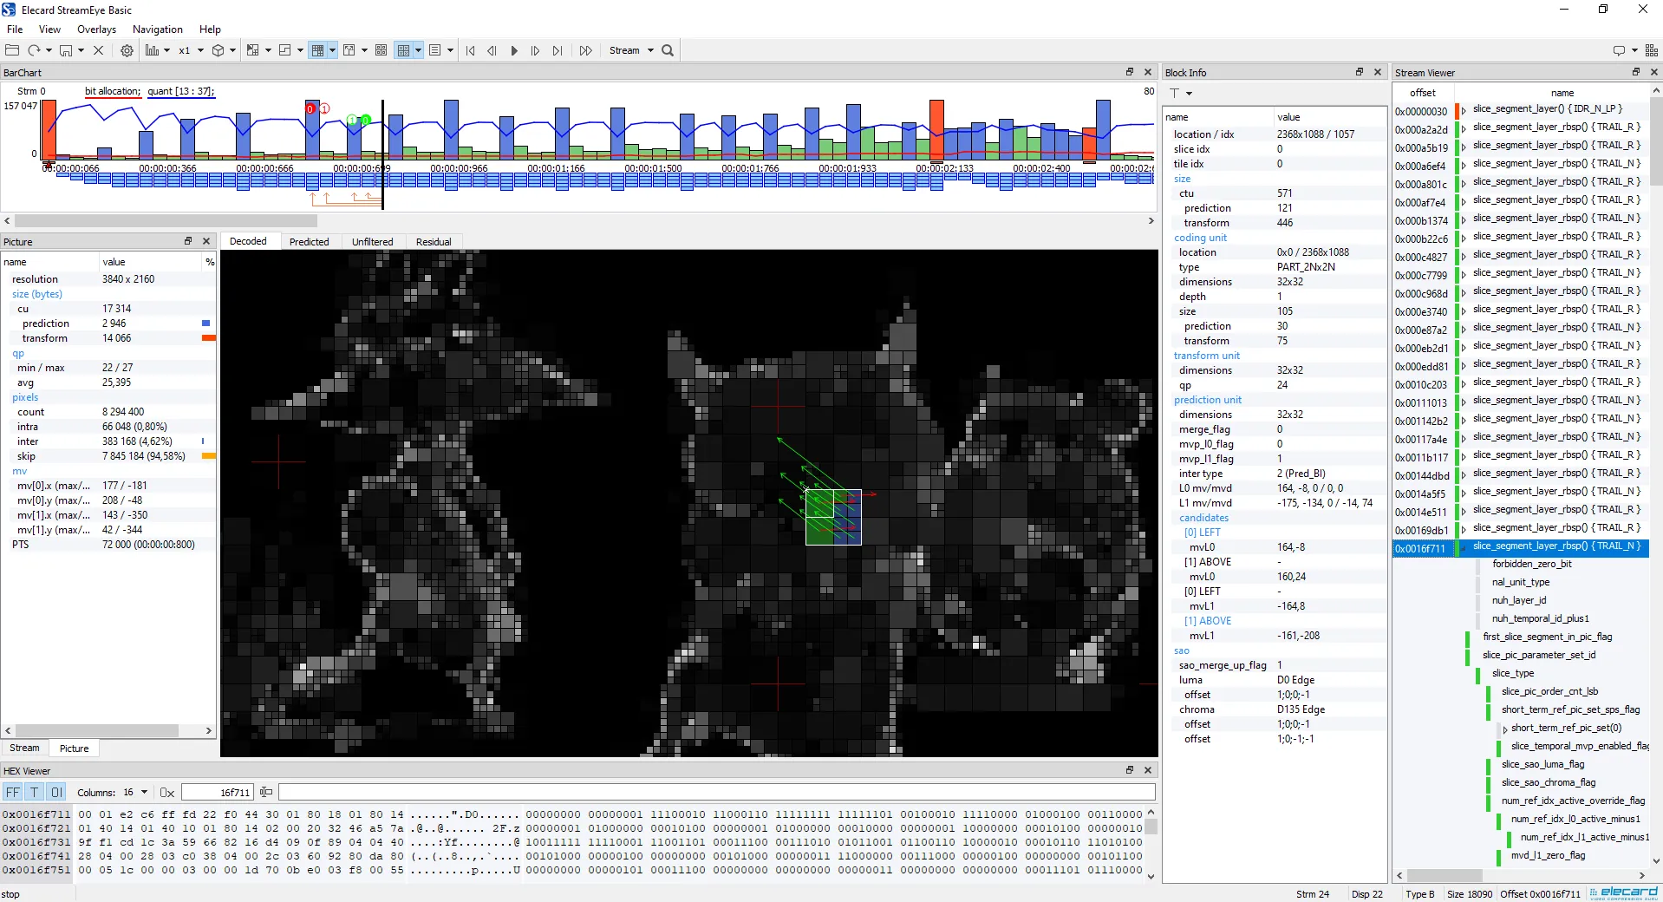Toggle the T text display in HEX Viewer
Image resolution: width=1663 pixels, height=902 pixels.
[34, 792]
